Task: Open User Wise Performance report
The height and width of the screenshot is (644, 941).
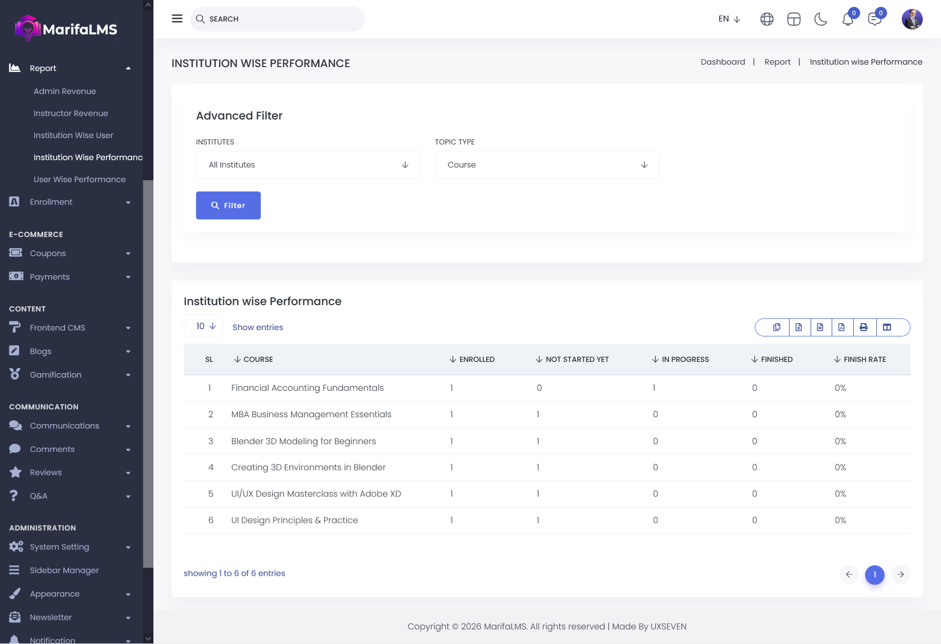Action: tap(79, 179)
